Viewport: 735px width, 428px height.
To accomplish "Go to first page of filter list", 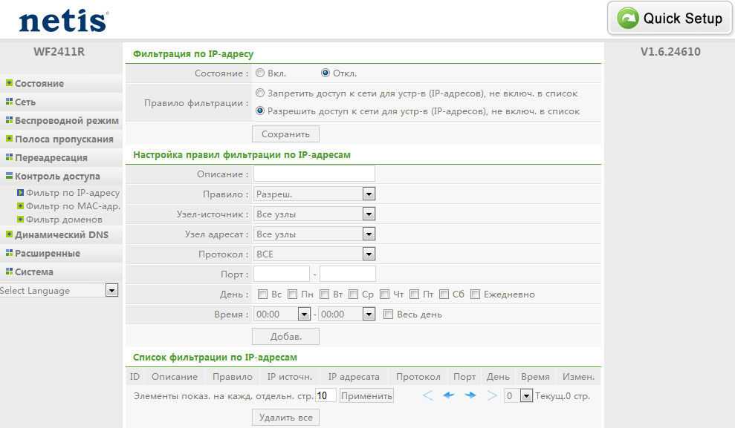I will [427, 395].
